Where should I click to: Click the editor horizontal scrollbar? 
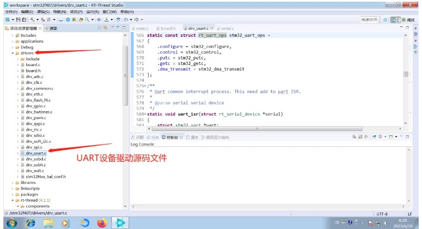257,129
